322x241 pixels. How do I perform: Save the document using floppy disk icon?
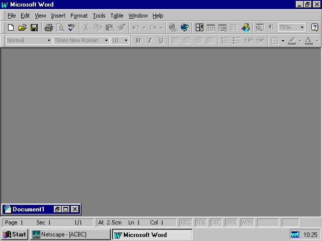click(x=34, y=28)
